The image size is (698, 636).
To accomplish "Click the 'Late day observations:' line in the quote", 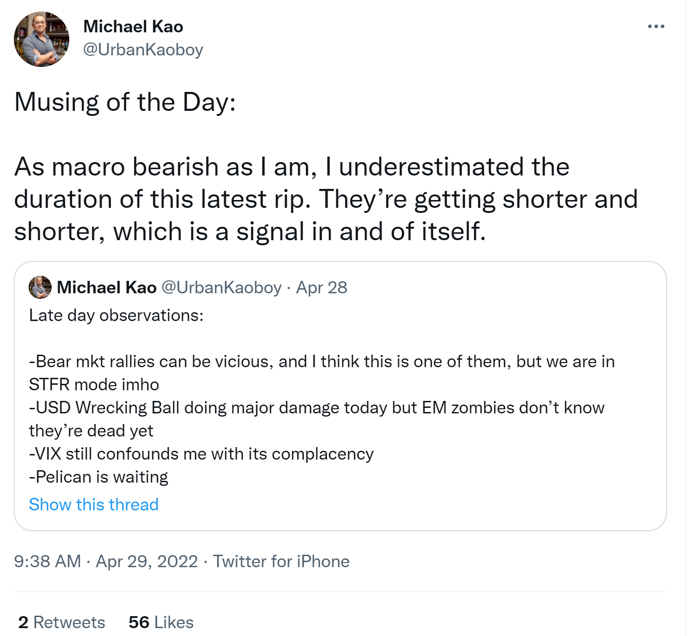I will click(x=116, y=315).
